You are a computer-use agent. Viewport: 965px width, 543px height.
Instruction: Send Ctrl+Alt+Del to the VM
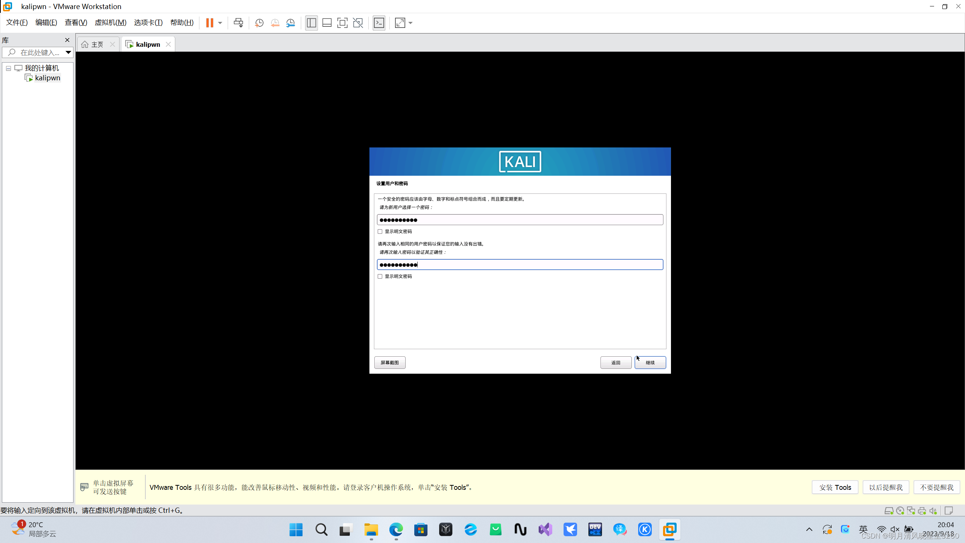coord(238,23)
